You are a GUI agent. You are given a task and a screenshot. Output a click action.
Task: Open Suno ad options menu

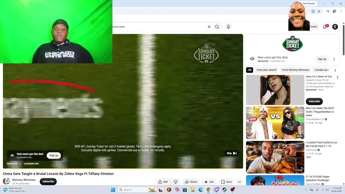click(337, 77)
